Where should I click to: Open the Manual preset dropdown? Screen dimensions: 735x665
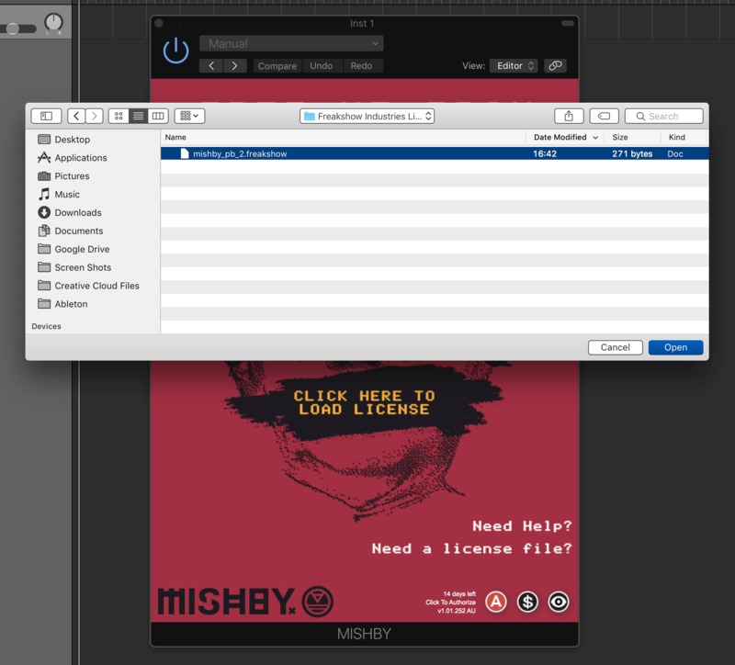click(291, 43)
